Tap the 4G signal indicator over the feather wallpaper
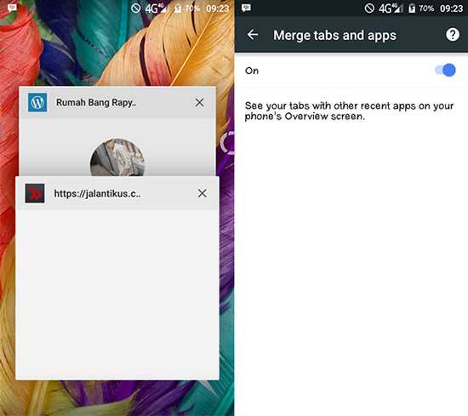The height and width of the screenshot is (416, 468). (x=155, y=9)
